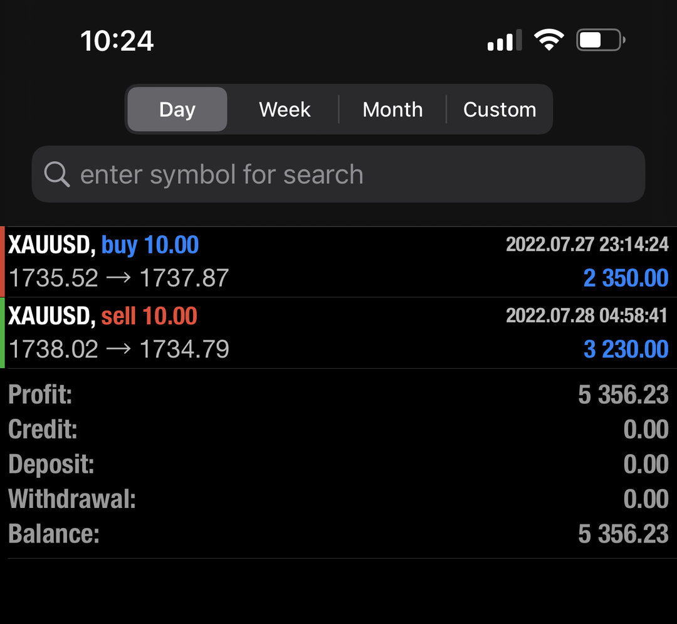Select the Custom date range option
The height and width of the screenshot is (624, 677).
pos(500,109)
